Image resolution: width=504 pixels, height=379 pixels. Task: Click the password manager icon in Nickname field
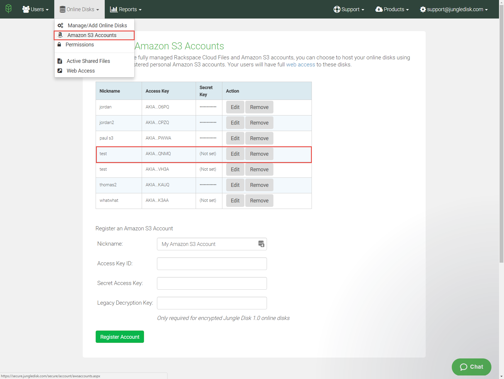tap(261, 244)
